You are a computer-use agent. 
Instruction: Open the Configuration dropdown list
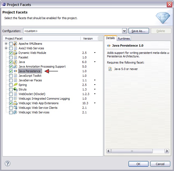(x=125, y=31)
